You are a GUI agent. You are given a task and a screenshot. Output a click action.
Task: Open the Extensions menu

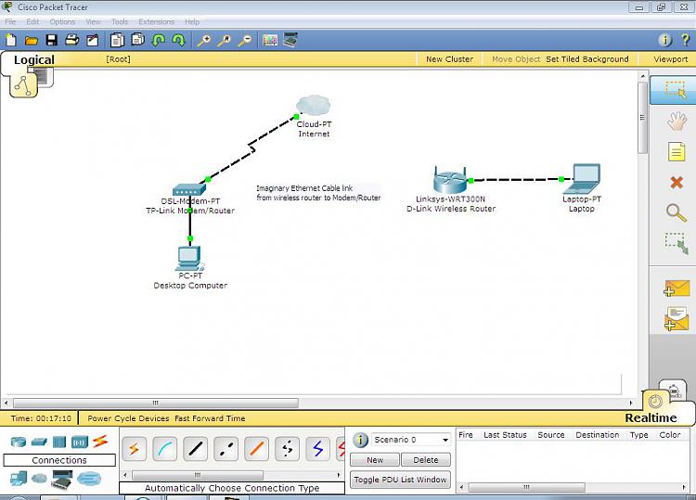156,21
